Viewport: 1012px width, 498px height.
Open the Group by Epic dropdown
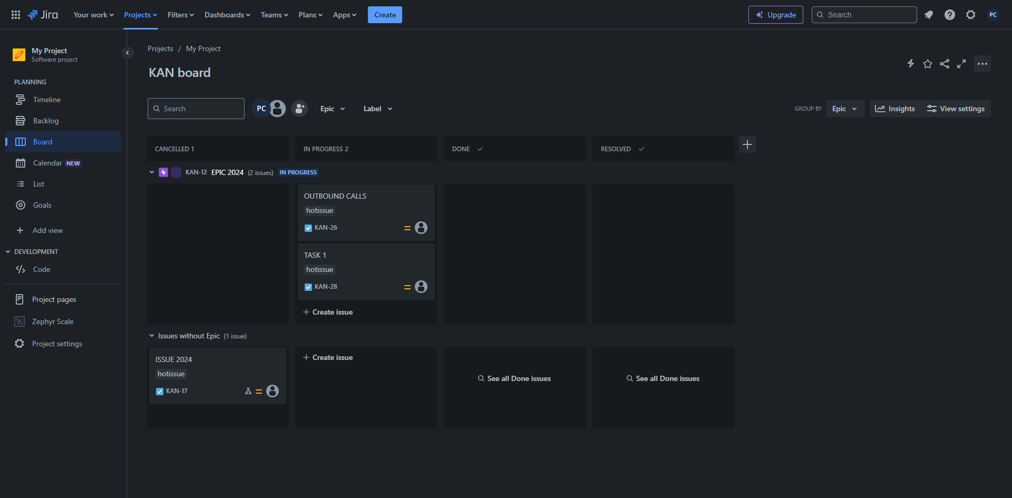844,109
